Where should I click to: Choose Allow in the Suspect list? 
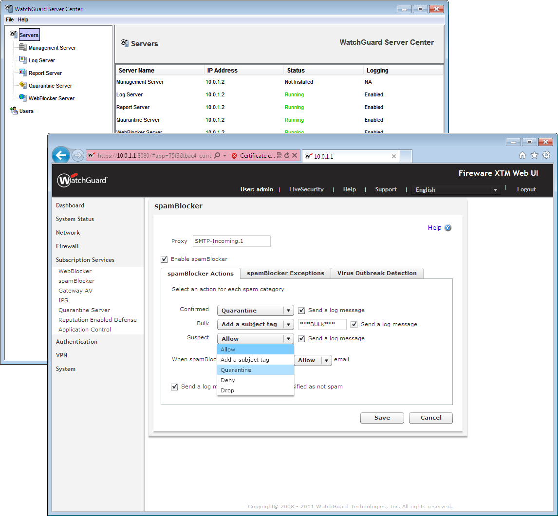(x=256, y=350)
